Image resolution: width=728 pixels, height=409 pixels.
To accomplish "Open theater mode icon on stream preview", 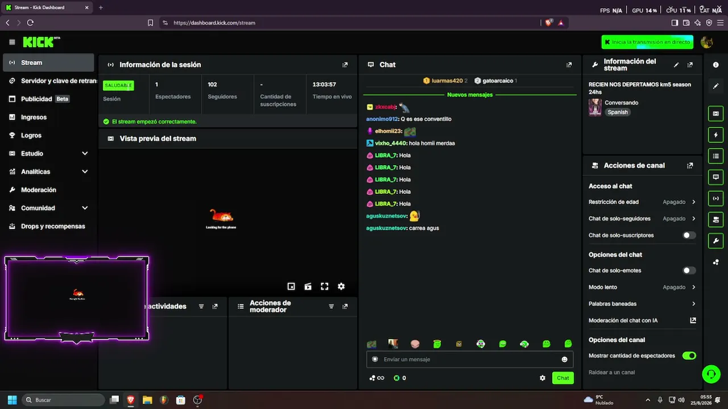I will coord(308,286).
